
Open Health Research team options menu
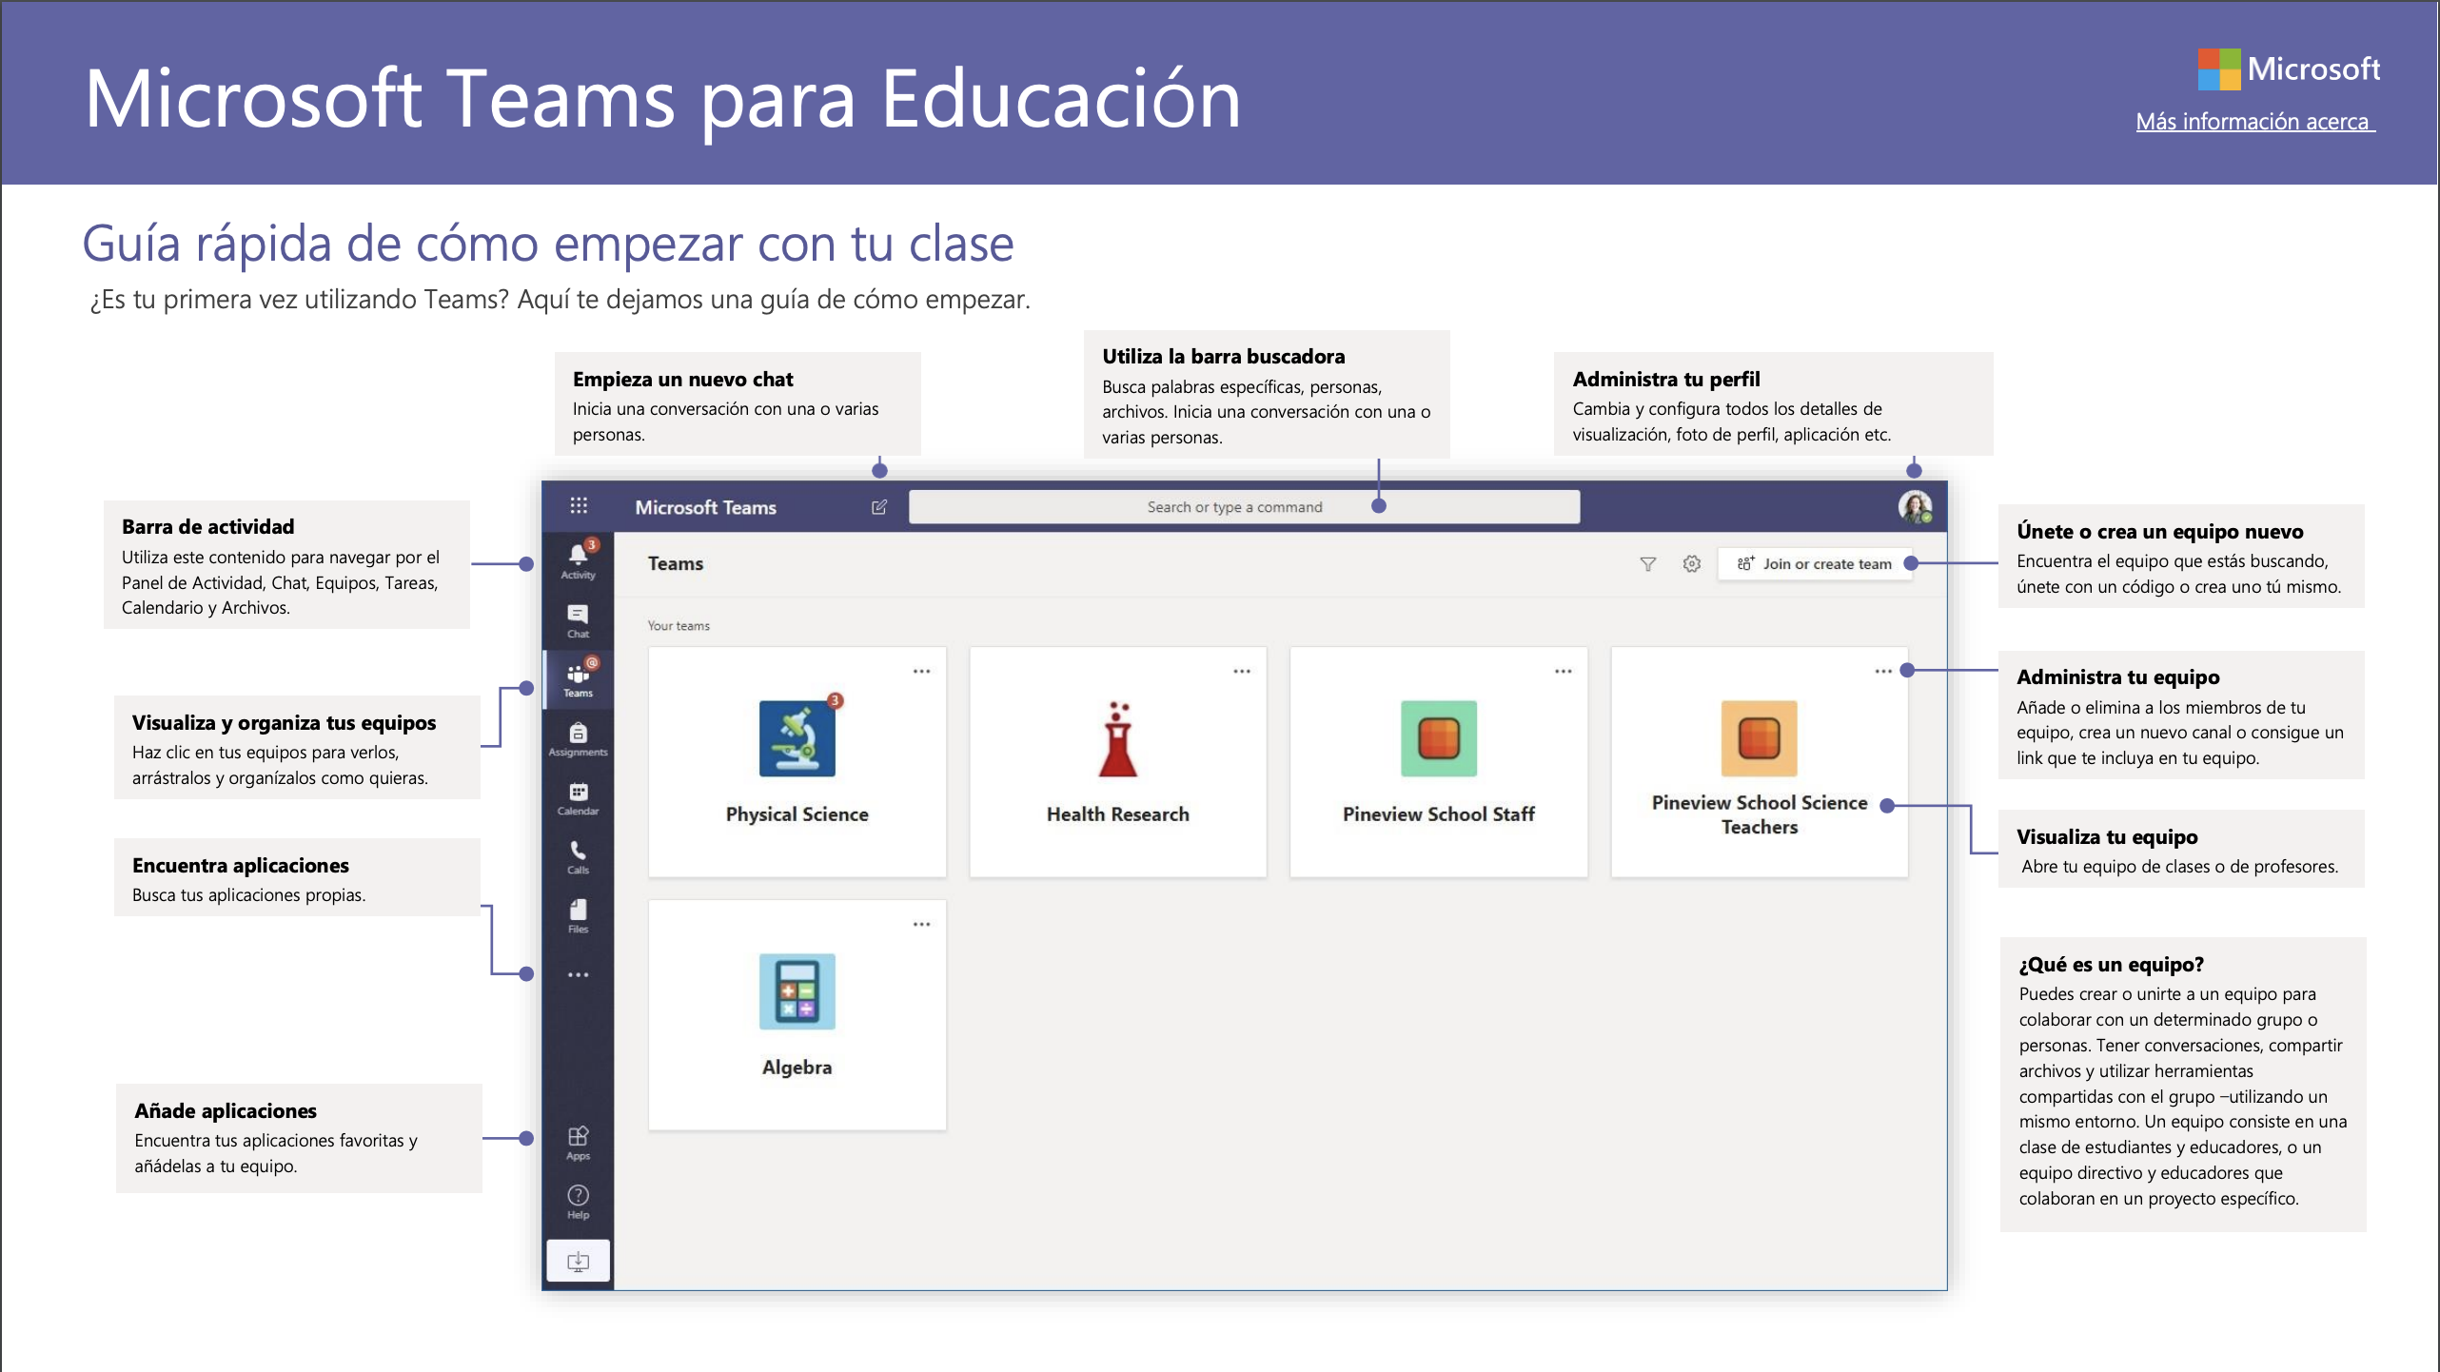[x=1242, y=672]
